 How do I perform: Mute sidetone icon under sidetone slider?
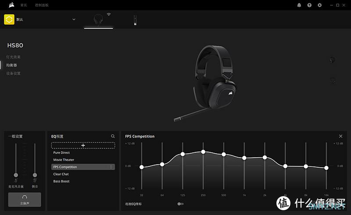[35, 180]
